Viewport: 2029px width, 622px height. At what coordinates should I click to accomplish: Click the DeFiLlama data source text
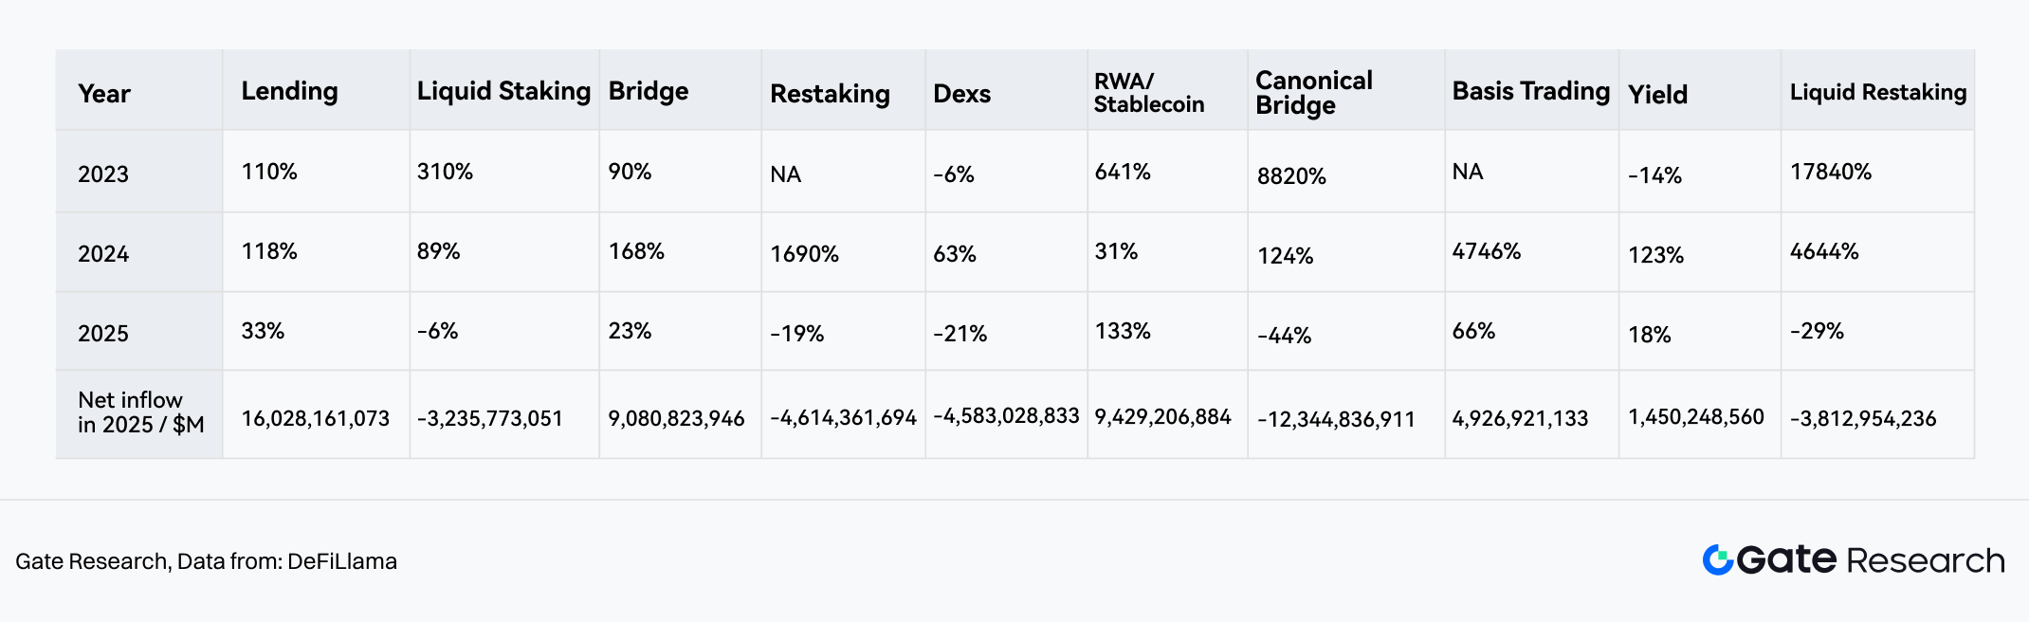(x=341, y=561)
